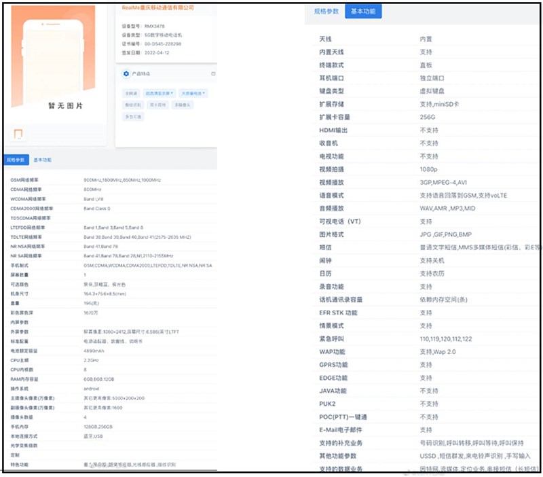The image size is (543, 477).
Task: Select 支持,Wap 2.0 value
Action: pos(438,352)
